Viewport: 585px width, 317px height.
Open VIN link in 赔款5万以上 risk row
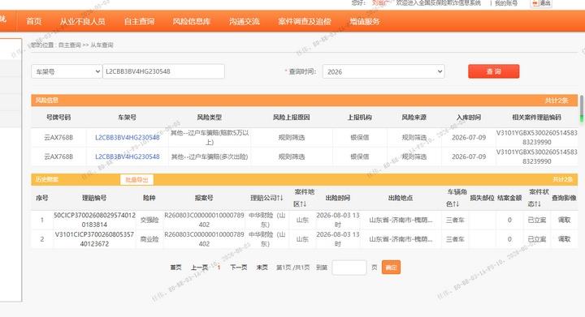click(128, 137)
